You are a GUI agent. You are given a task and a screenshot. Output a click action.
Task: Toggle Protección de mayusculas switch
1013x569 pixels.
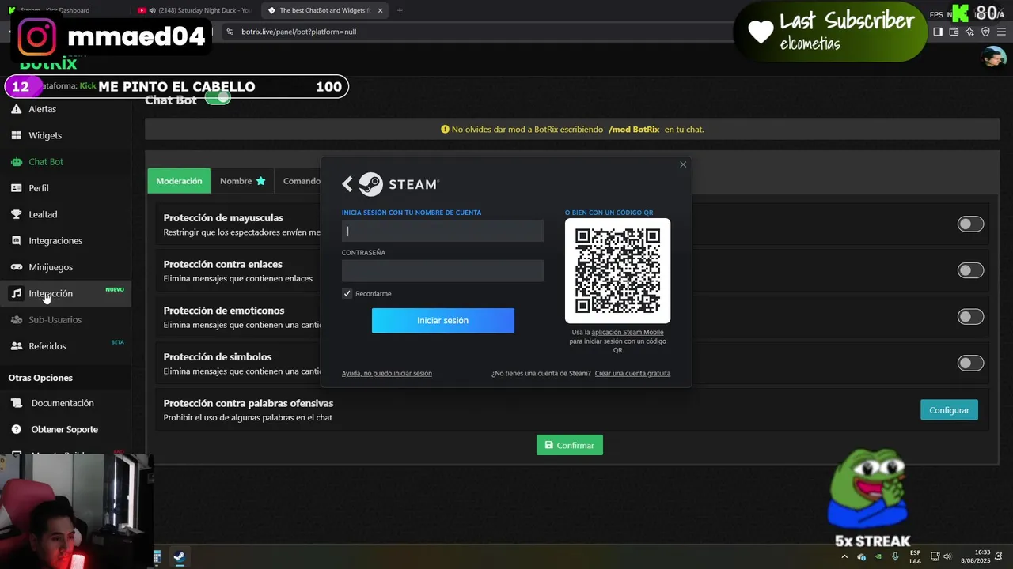(x=970, y=224)
